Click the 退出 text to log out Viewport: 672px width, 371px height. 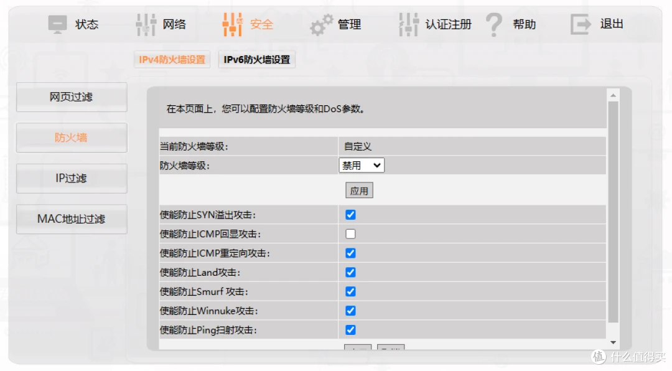[x=612, y=24]
